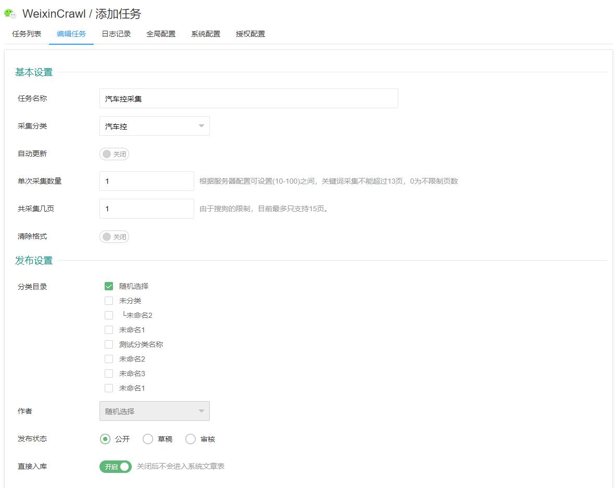Check the 未分类 checkbox
The height and width of the screenshot is (488, 616).
(109, 301)
